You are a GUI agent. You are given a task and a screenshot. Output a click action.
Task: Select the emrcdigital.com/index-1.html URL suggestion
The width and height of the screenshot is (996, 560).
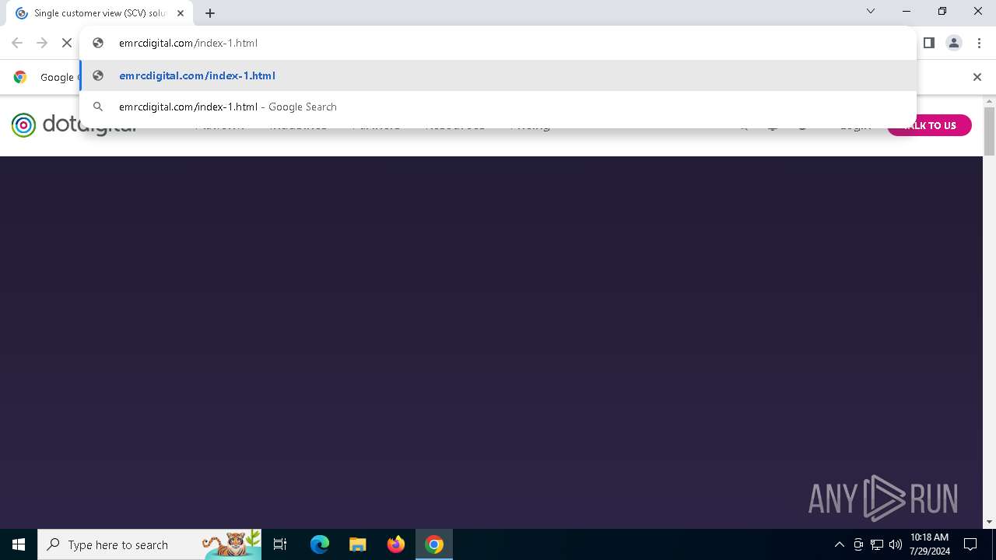click(x=498, y=75)
